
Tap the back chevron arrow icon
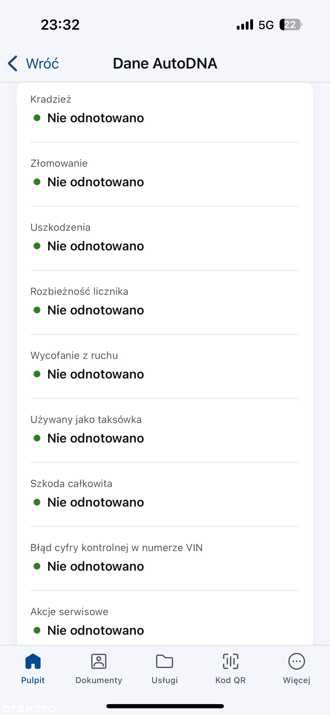(x=13, y=63)
